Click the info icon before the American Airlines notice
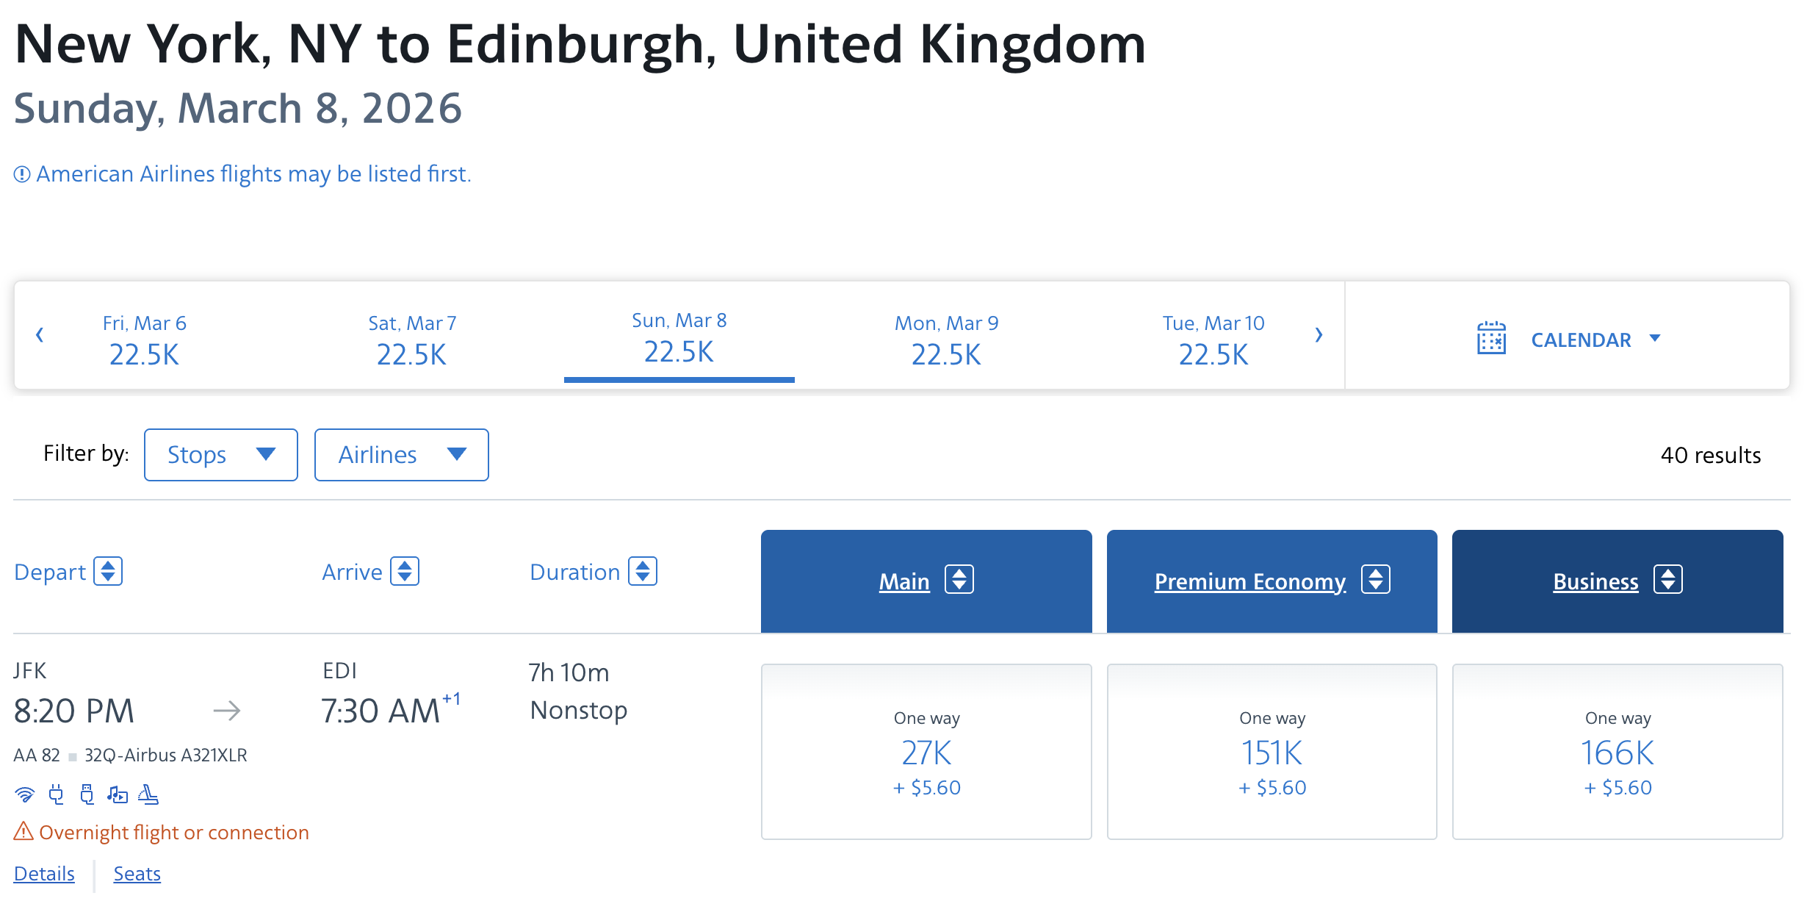 point(21,173)
